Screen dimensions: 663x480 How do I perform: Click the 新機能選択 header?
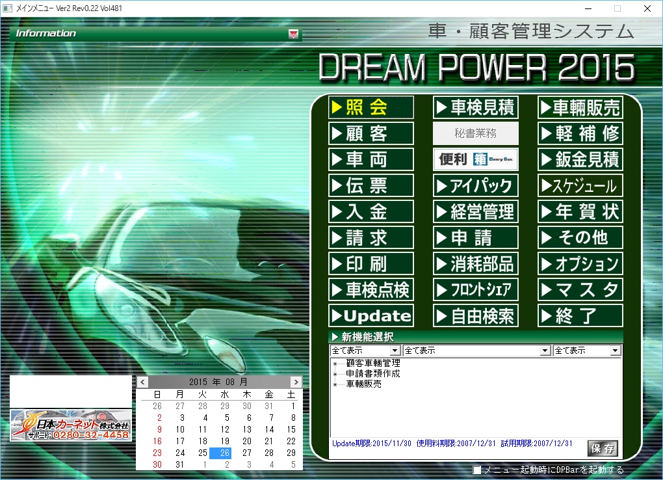click(x=476, y=337)
